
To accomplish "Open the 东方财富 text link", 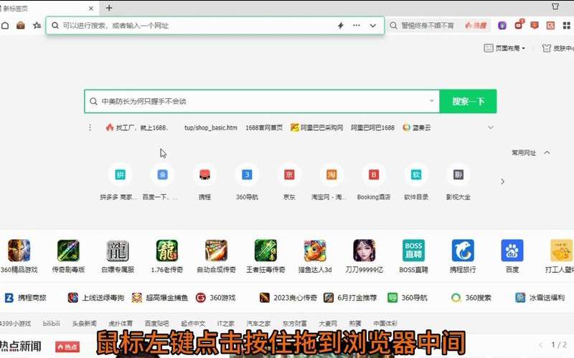I will tap(294, 324).
